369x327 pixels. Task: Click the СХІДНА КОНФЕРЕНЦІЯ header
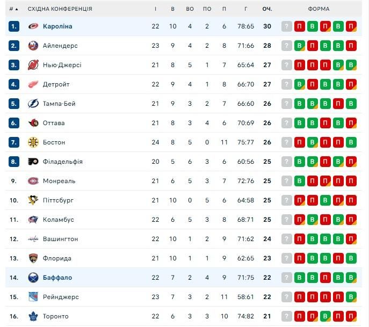60,9
